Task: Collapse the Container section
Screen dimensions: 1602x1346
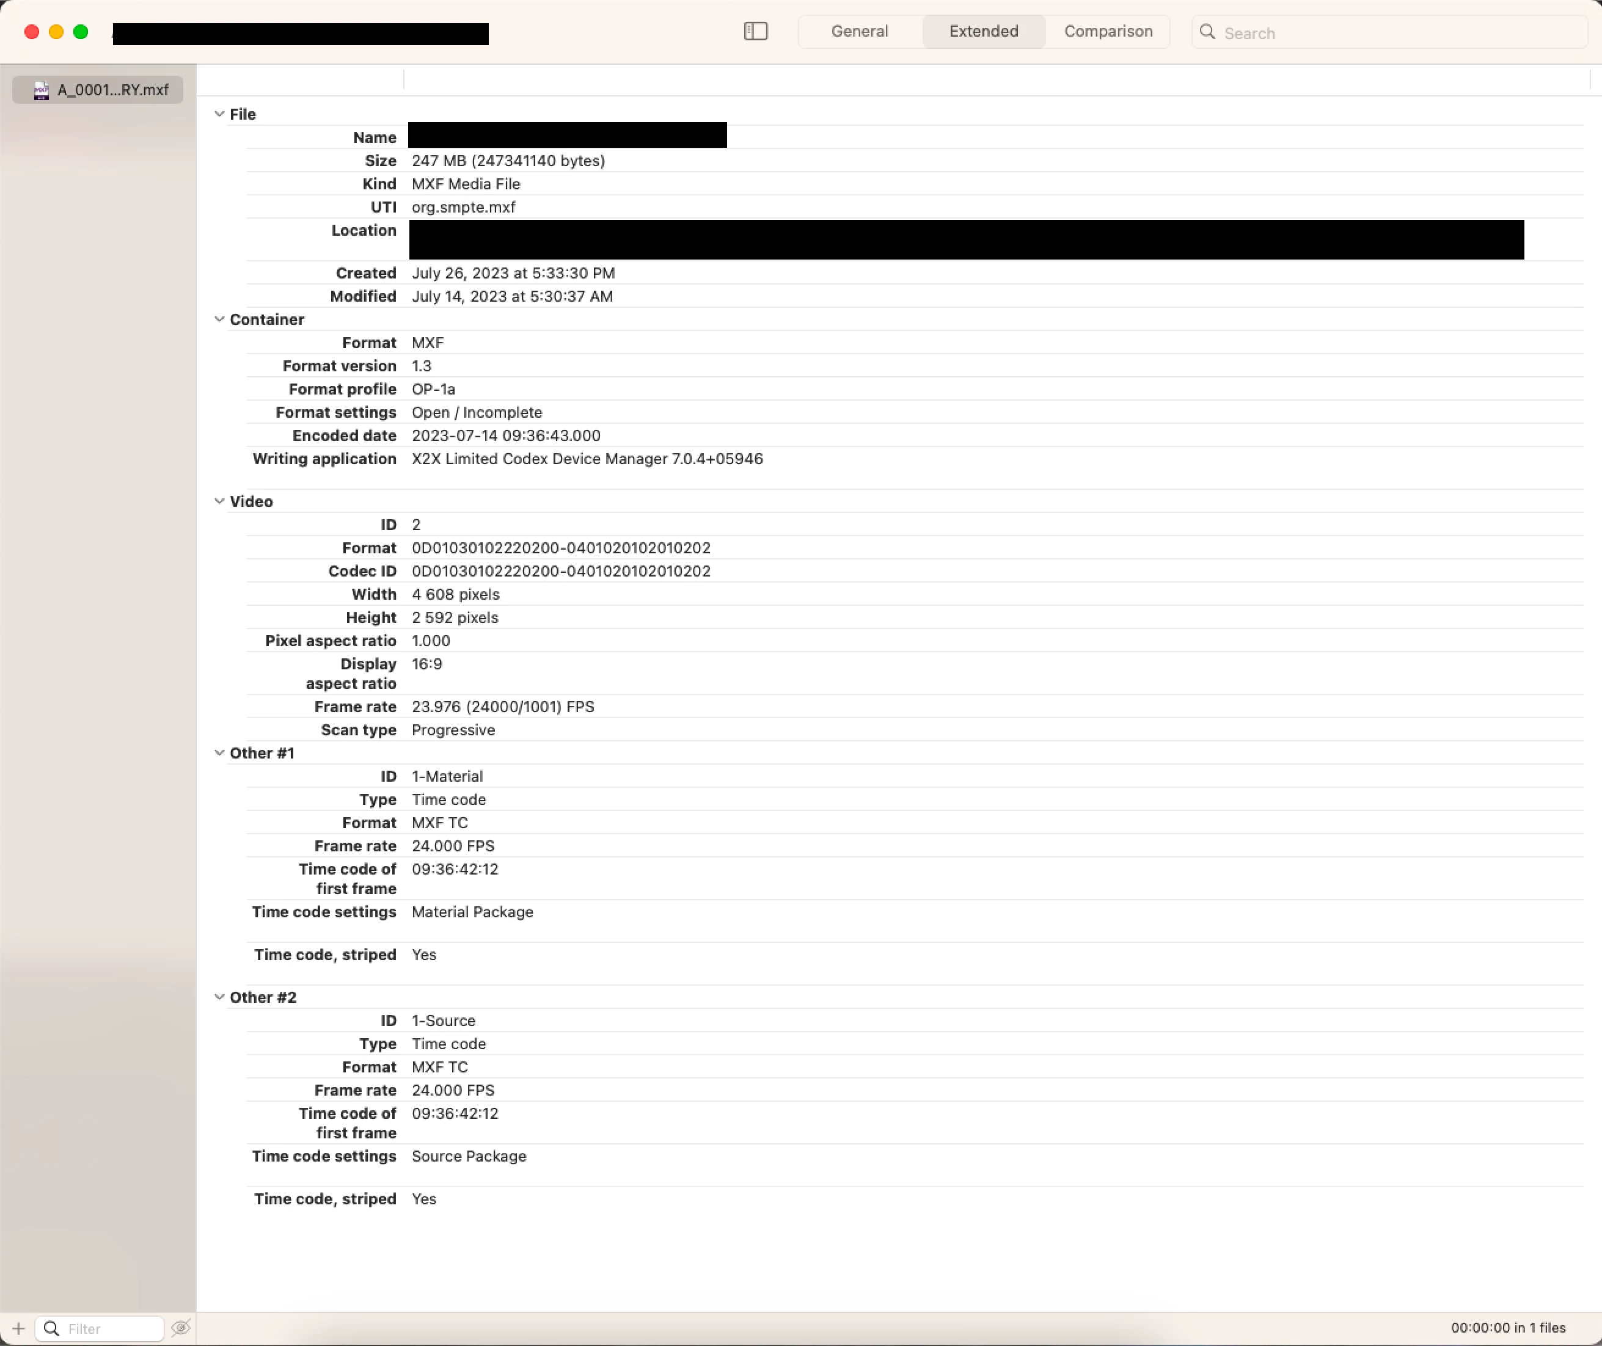Action: 219,319
